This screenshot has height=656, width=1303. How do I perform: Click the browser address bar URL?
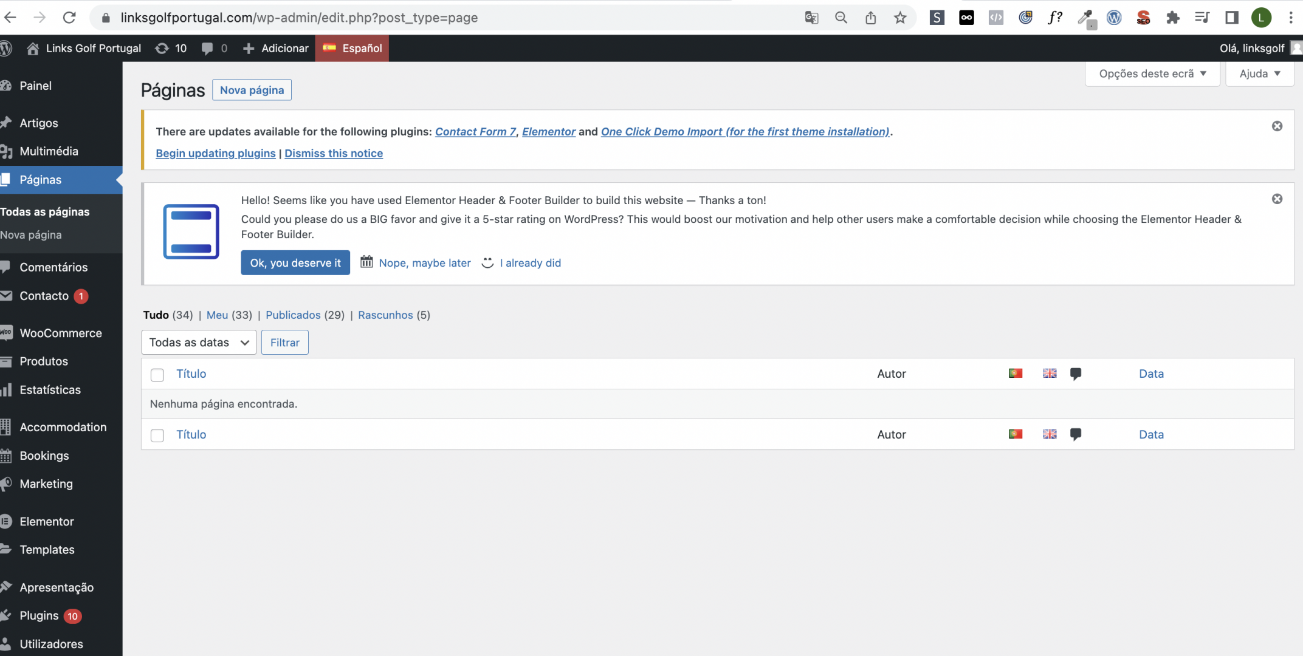[x=299, y=18]
